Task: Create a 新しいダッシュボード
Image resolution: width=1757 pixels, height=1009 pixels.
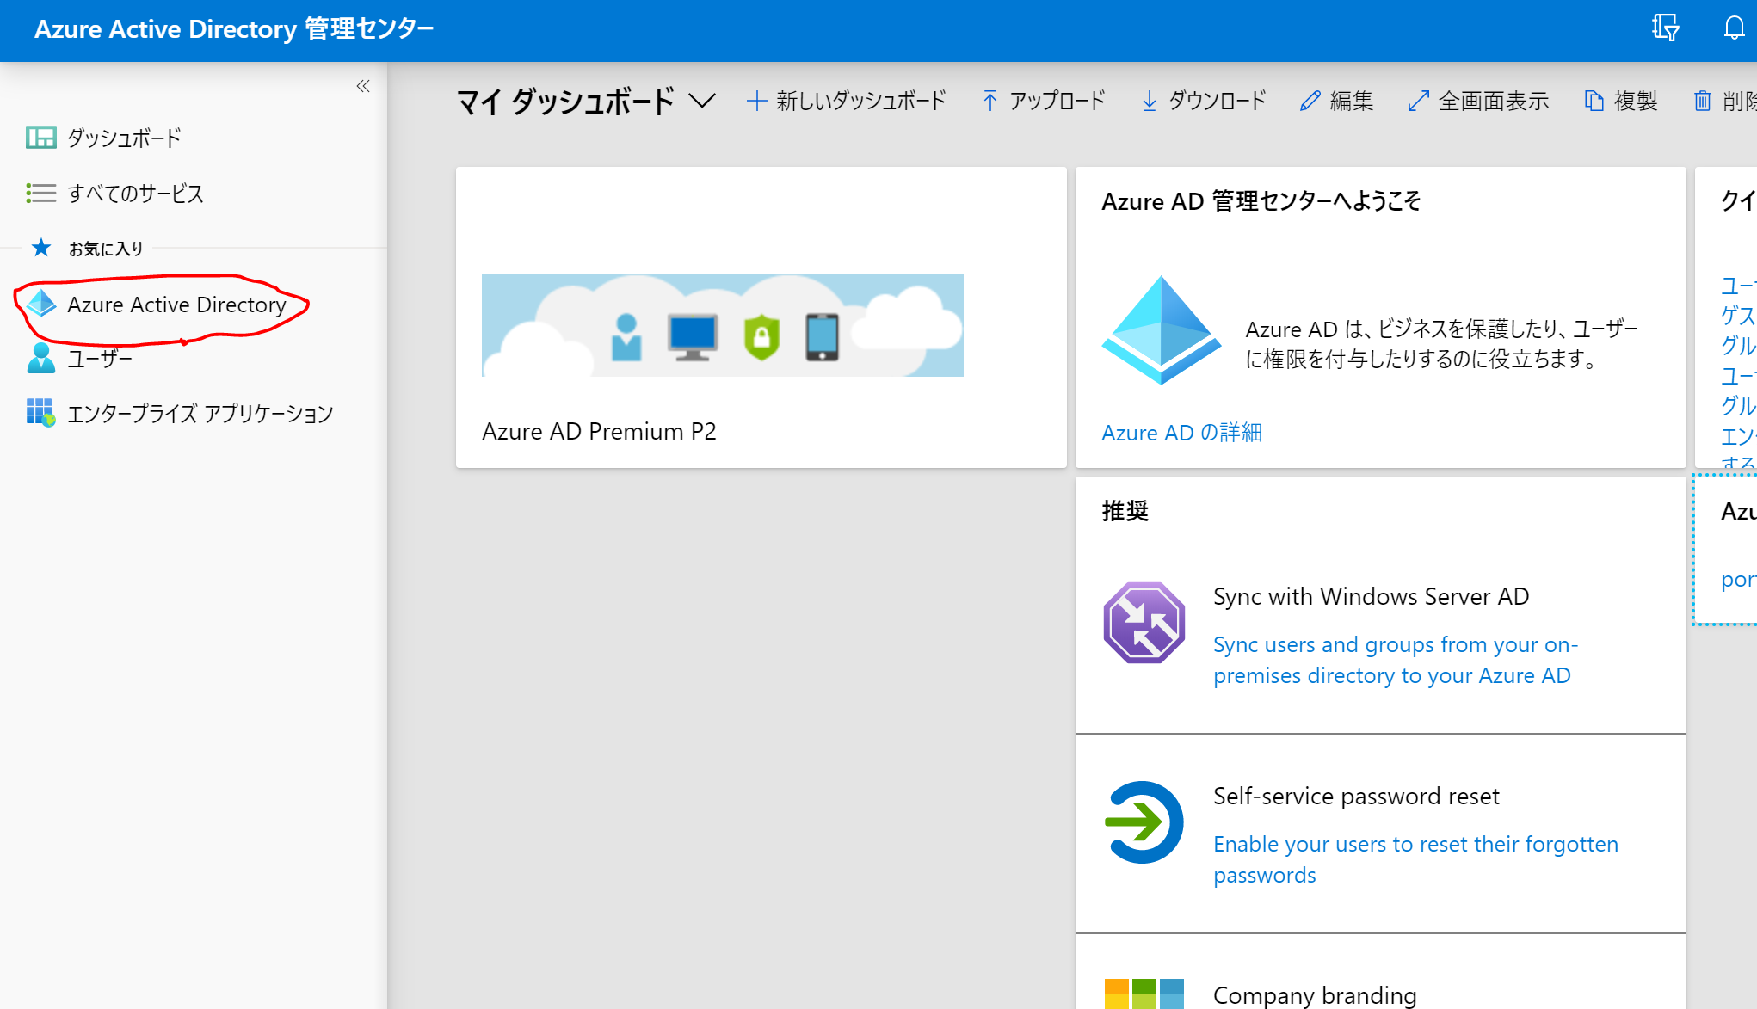Action: (847, 102)
